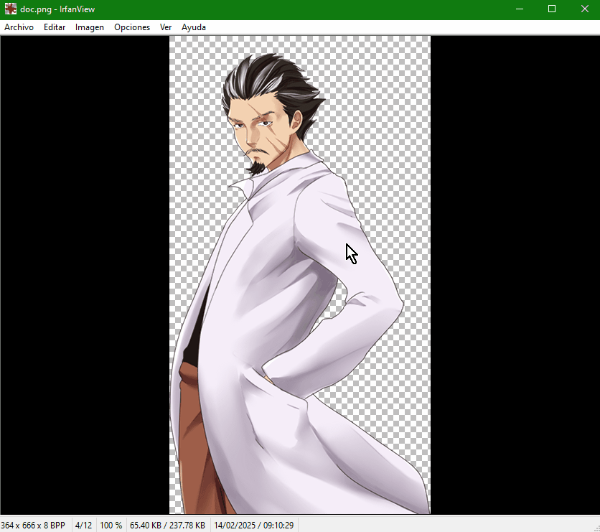Minimize the IrfanView window
600x532 pixels.
click(x=520, y=9)
